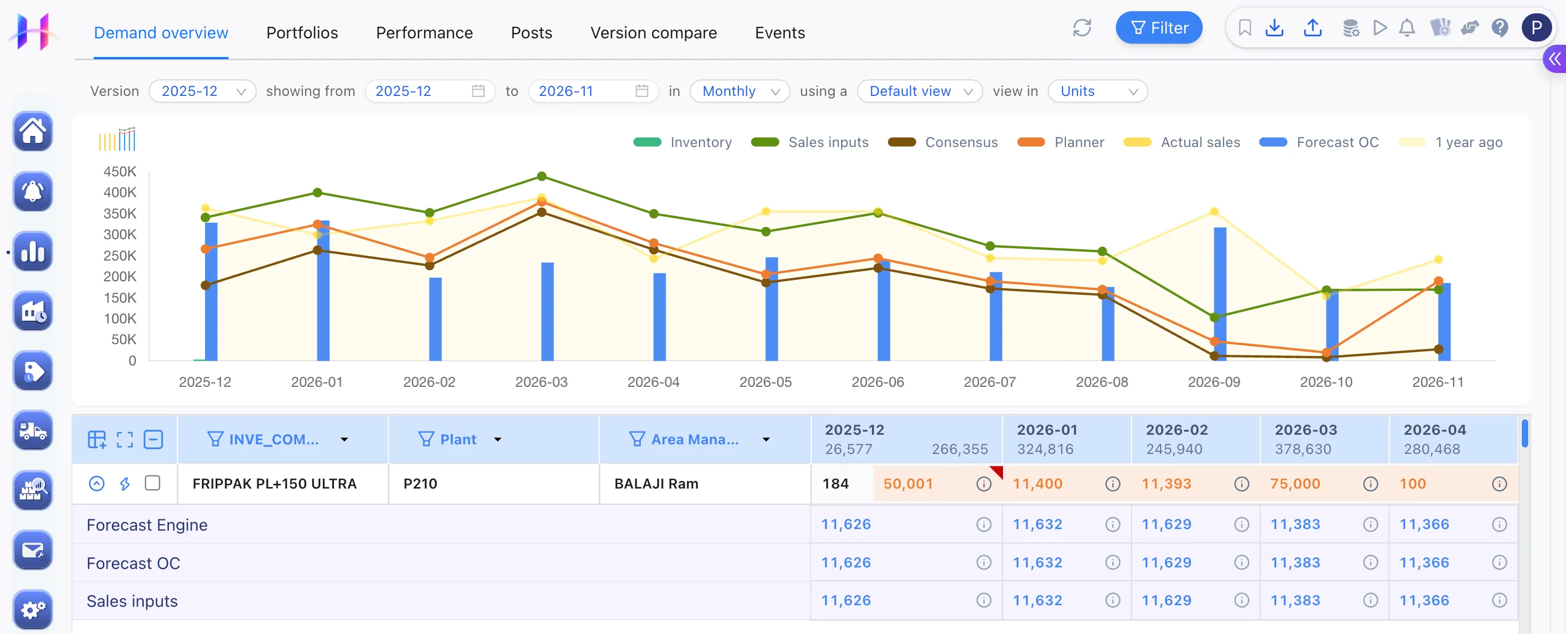
Task: Open the price tag sidebar icon
Action: point(33,371)
